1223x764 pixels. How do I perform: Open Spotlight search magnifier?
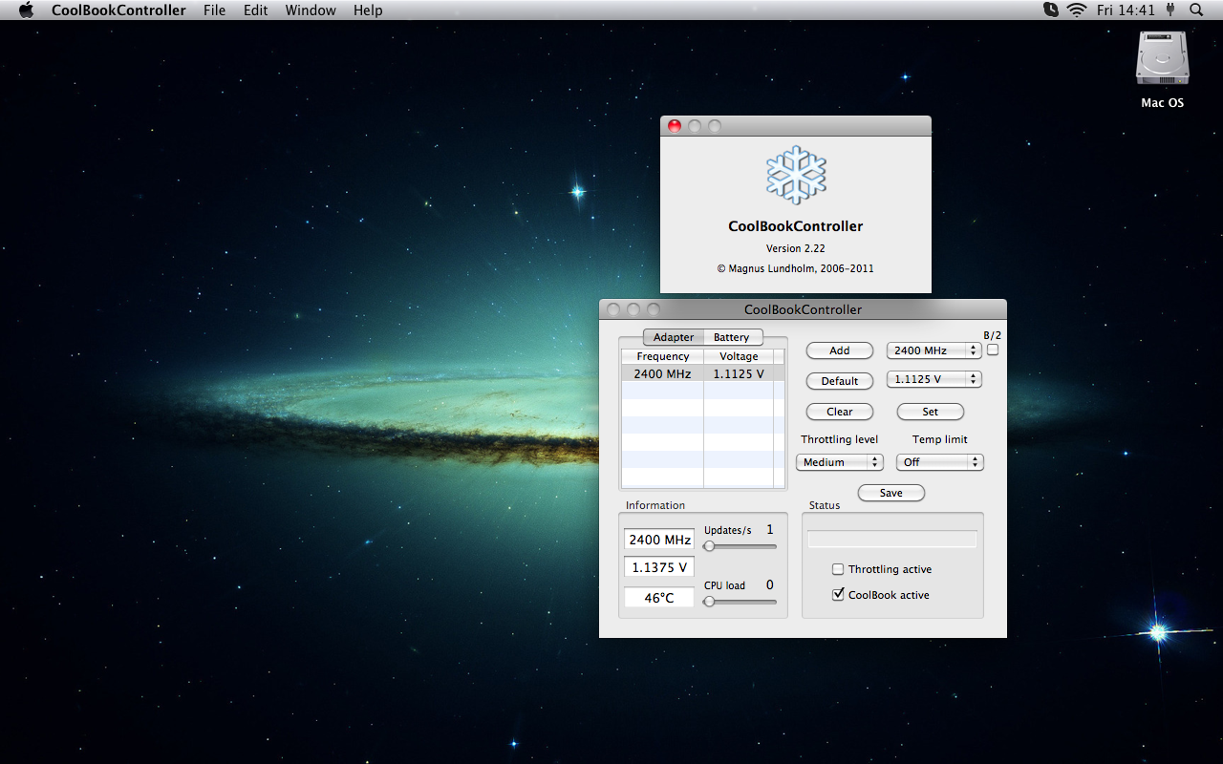1196,10
